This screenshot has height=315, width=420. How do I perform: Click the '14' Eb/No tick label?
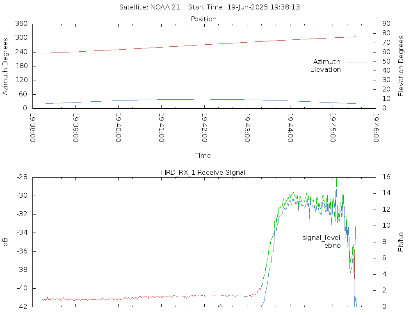pos(386,193)
